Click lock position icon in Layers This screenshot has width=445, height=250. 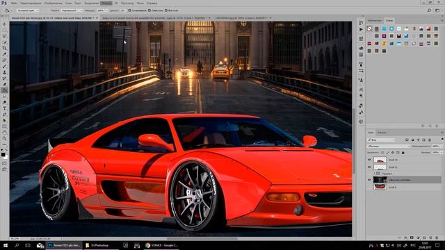[392, 153]
